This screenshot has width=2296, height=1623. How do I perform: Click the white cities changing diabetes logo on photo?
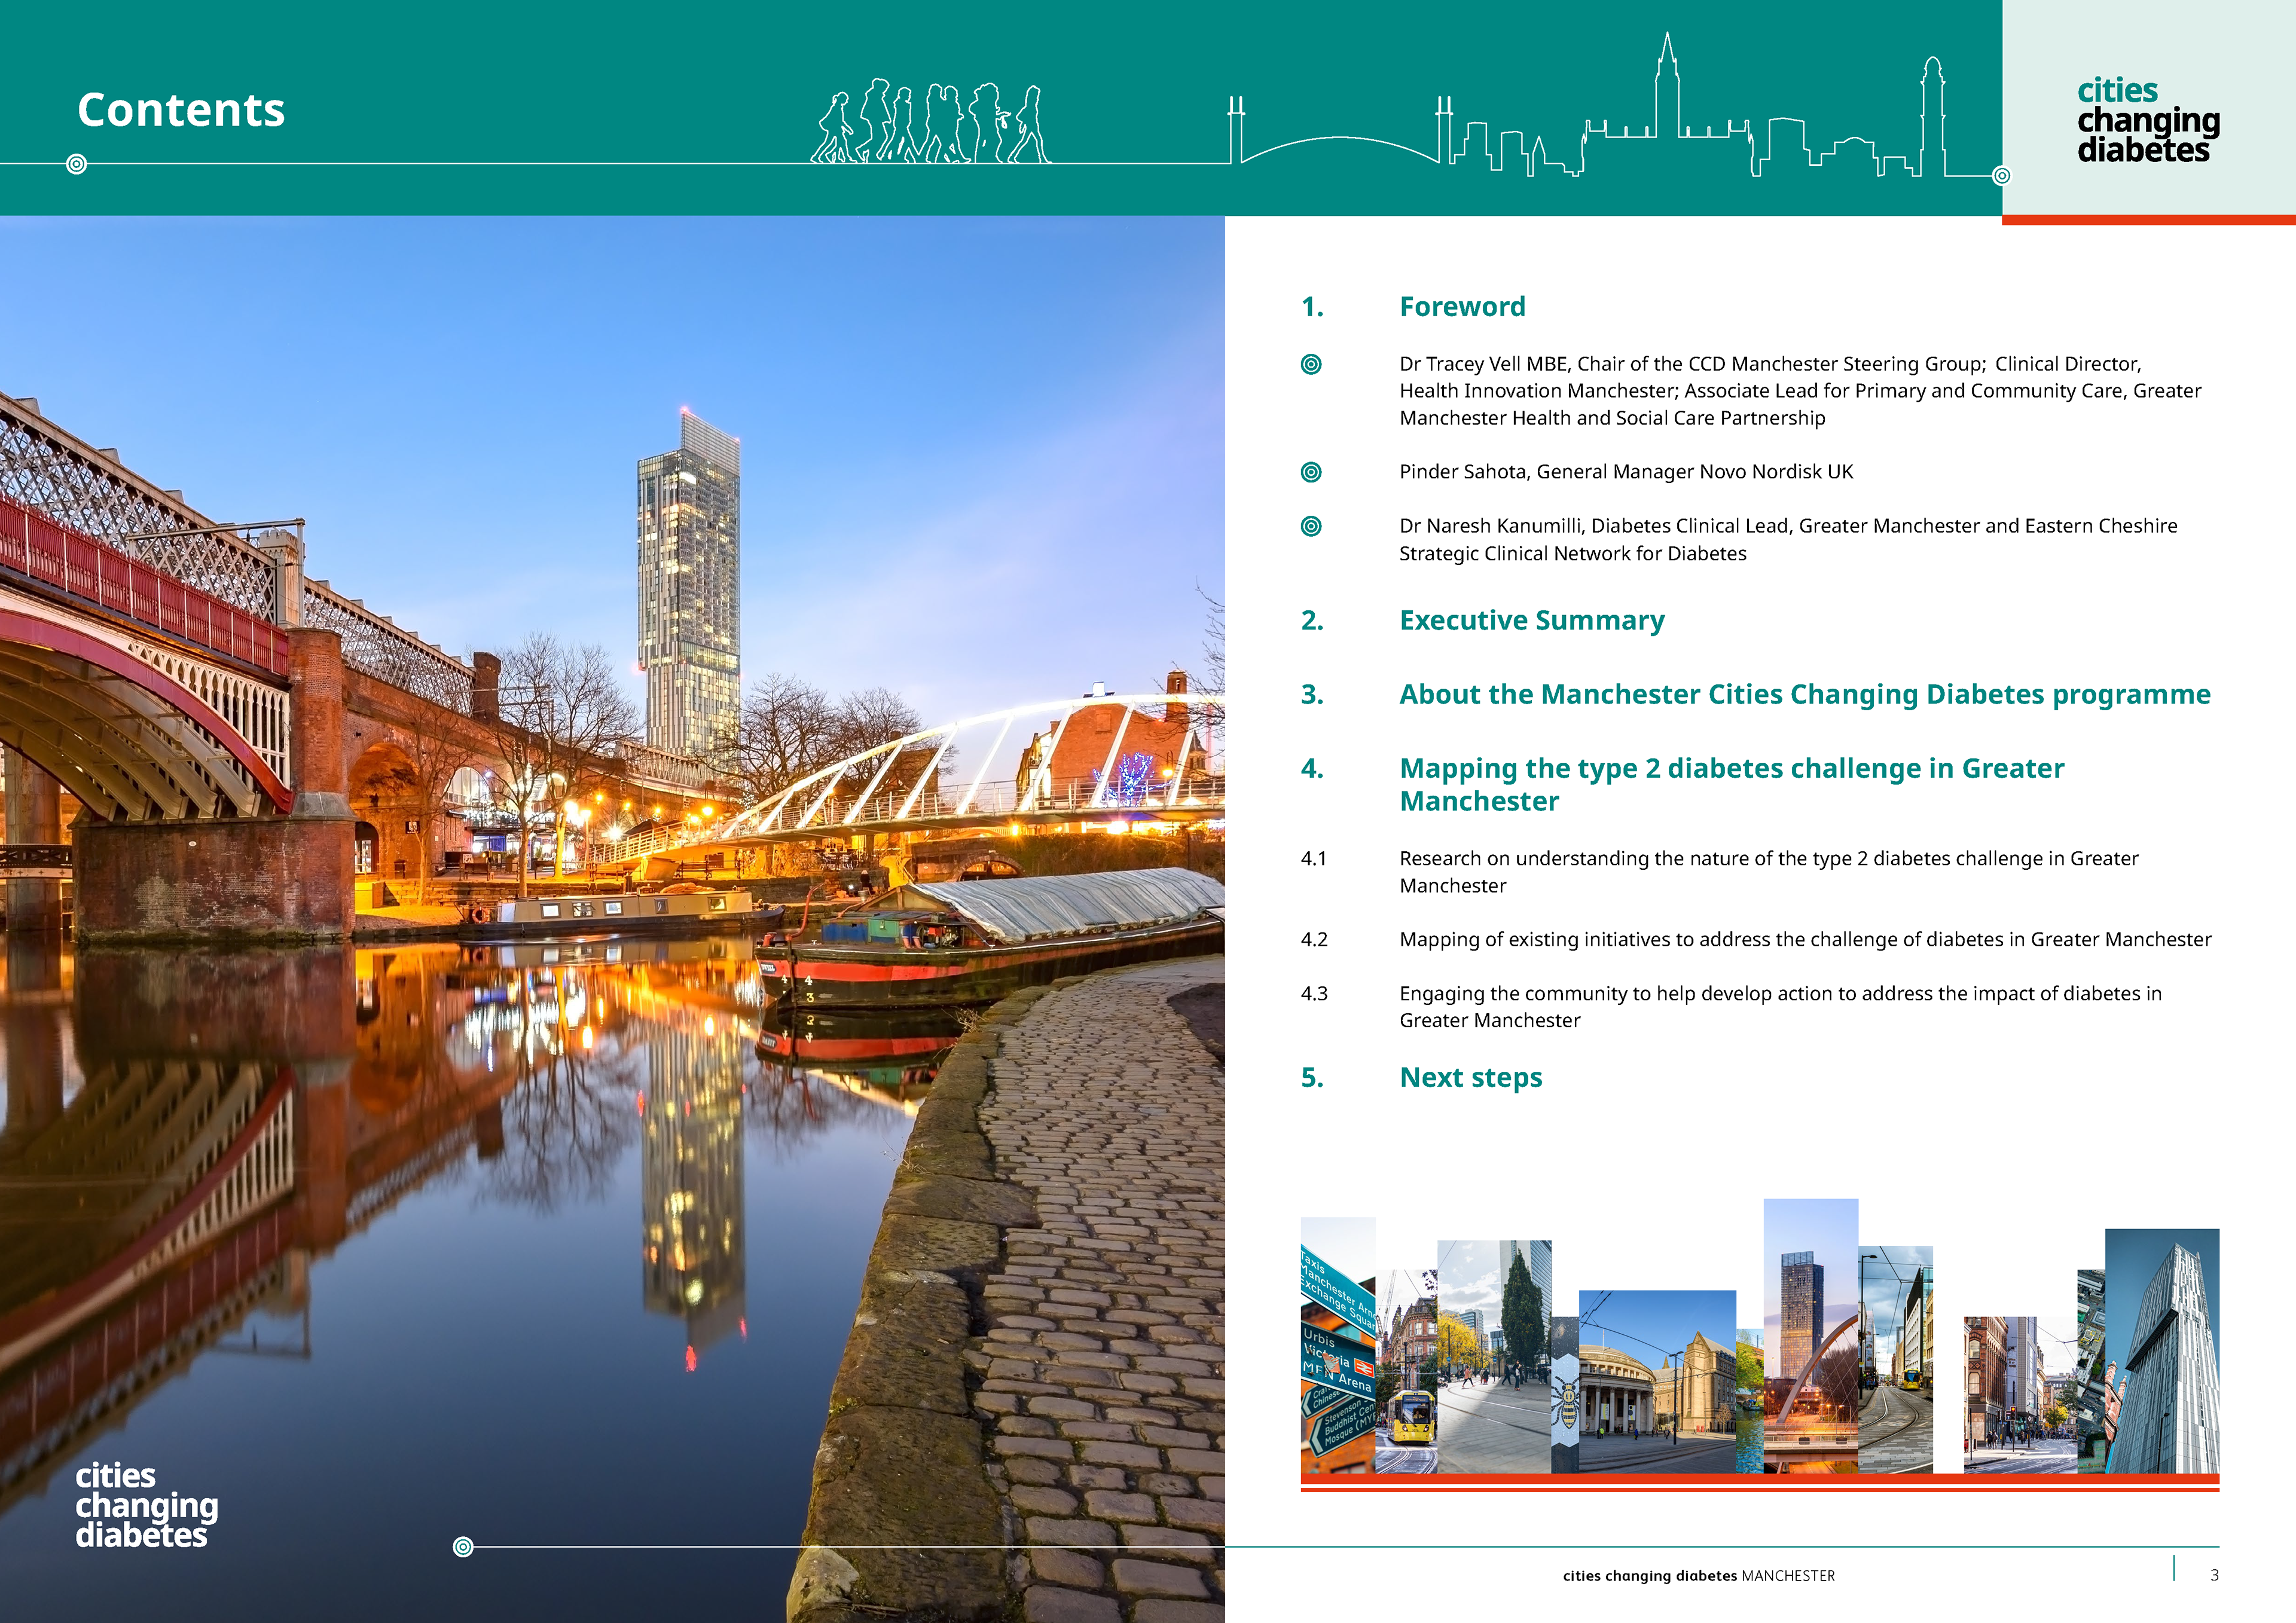point(146,1505)
